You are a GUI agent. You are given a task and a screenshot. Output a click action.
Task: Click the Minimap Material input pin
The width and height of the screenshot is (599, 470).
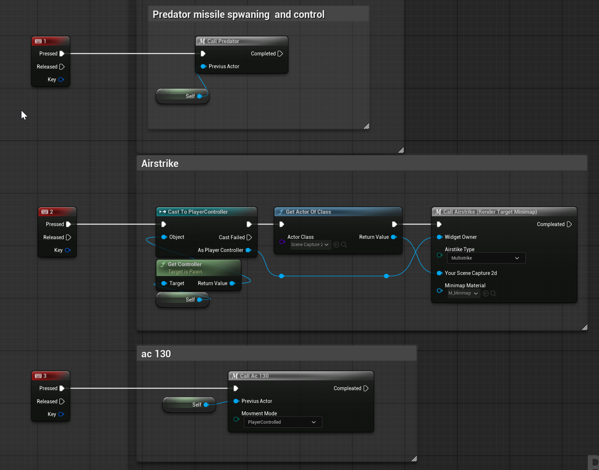tap(439, 291)
